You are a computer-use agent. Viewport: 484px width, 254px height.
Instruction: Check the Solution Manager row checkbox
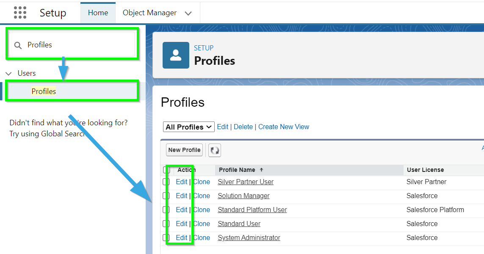tap(166, 196)
